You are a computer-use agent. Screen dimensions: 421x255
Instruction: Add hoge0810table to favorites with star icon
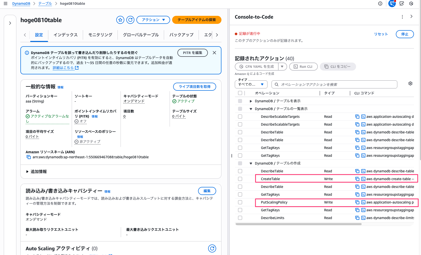[120, 20]
